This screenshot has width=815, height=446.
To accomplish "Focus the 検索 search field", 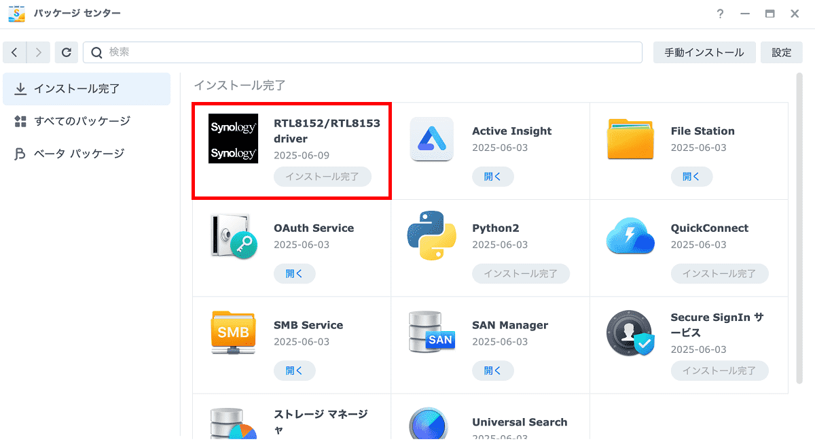I will (363, 52).
